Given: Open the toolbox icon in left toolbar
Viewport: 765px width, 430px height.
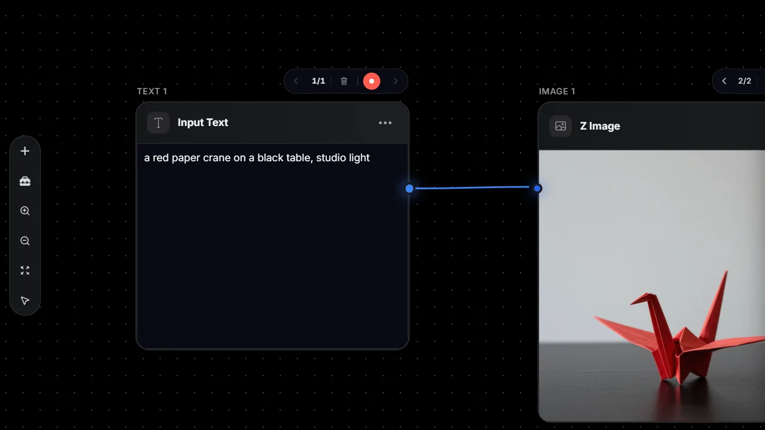Looking at the screenshot, I should tap(25, 181).
